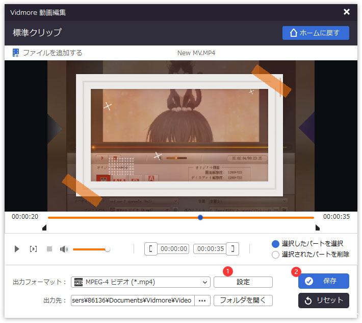Image resolution: width=362 pixels, height=323 pixels.
Task: Open the 設定 settings button
Action: 243,282
